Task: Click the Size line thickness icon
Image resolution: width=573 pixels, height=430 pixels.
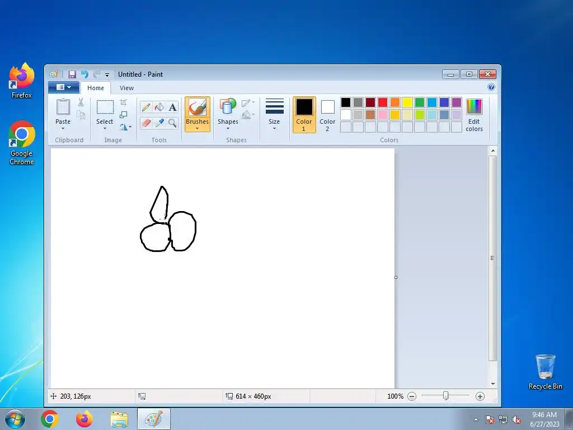Action: [x=274, y=106]
